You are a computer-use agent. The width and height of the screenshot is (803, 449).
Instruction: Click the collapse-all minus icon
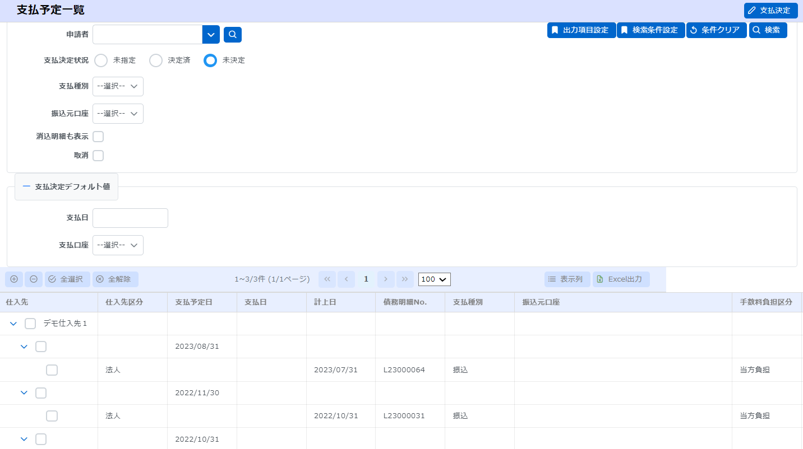(34, 279)
